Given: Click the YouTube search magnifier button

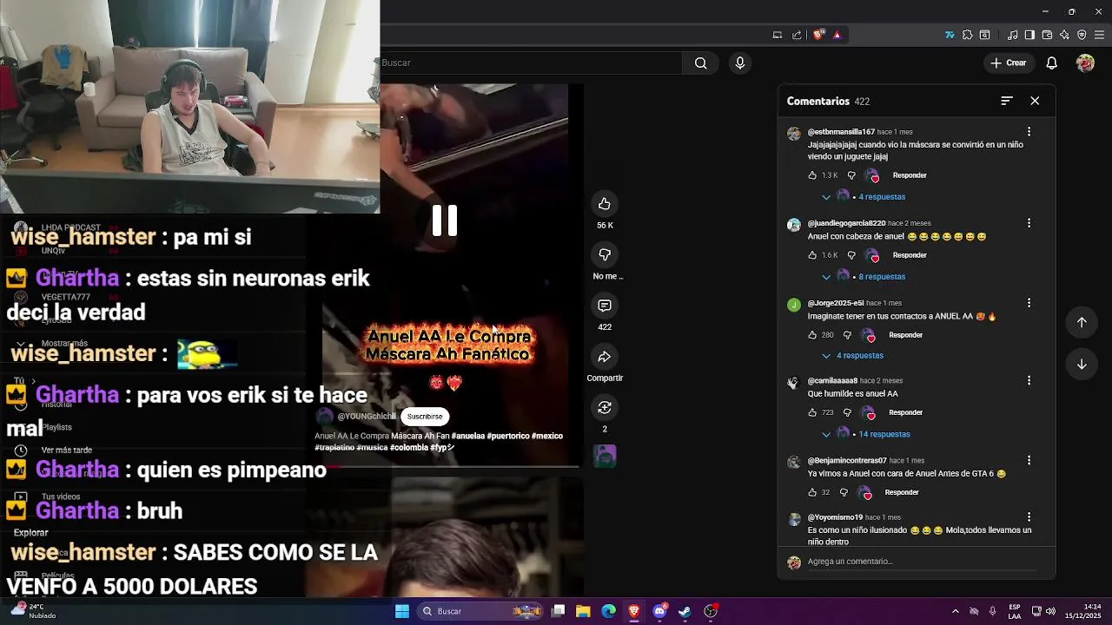Looking at the screenshot, I should (x=701, y=62).
